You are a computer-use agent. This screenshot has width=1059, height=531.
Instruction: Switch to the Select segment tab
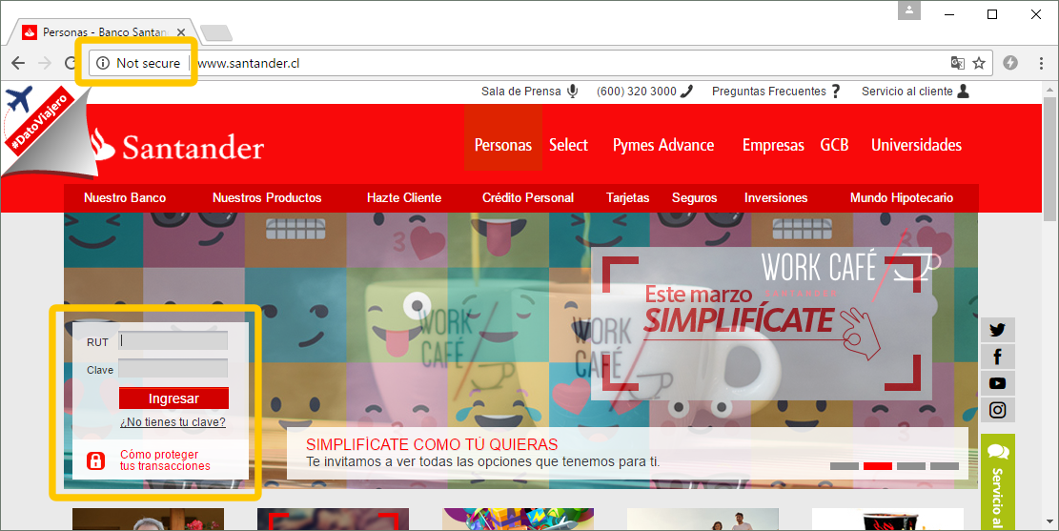pos(568,145)
